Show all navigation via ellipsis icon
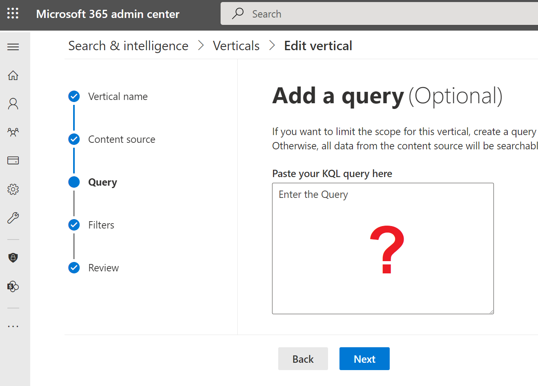Screen dimensions: 538x386 pos(13,326)
